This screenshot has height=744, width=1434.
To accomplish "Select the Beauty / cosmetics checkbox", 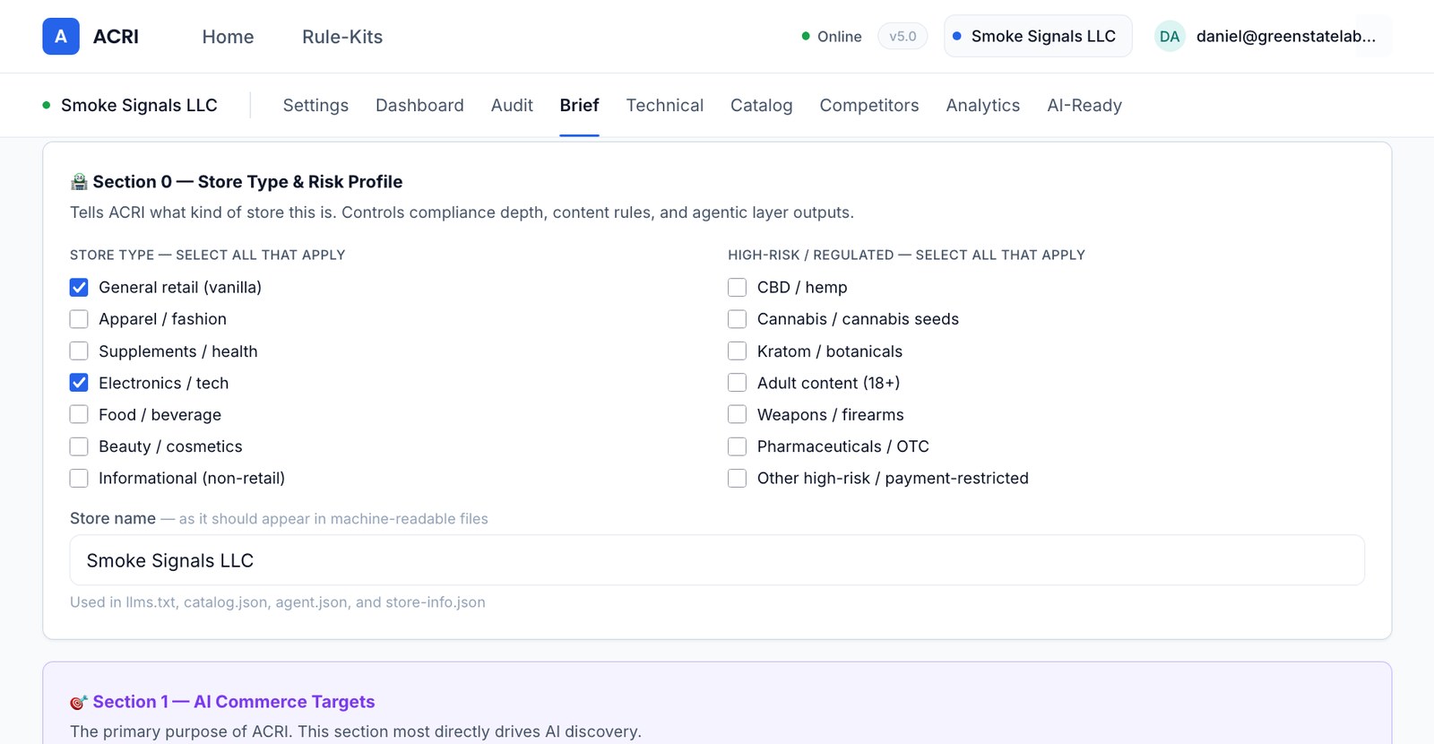I will [79, 446].
